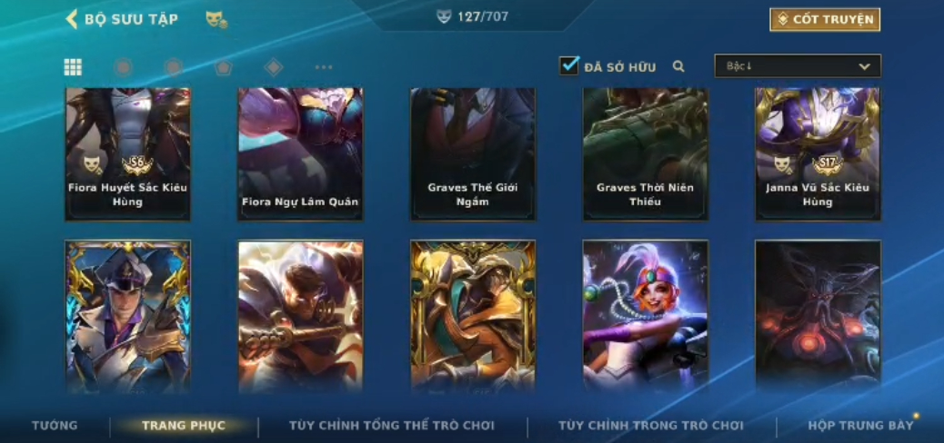
Task: Select the Janna Vũ Sắc Kiêu Hùng skin
Action: click(818, 154)
